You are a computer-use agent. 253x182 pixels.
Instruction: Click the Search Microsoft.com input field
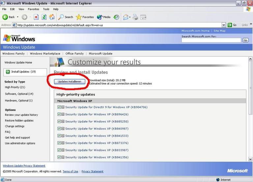tap(211, 40)
